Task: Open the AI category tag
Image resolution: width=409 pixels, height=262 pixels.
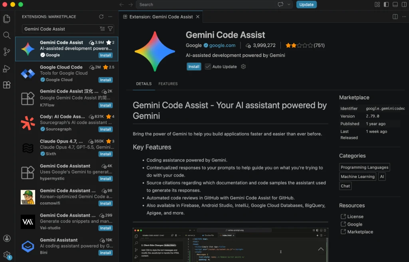Action: (x=382, y=176)
